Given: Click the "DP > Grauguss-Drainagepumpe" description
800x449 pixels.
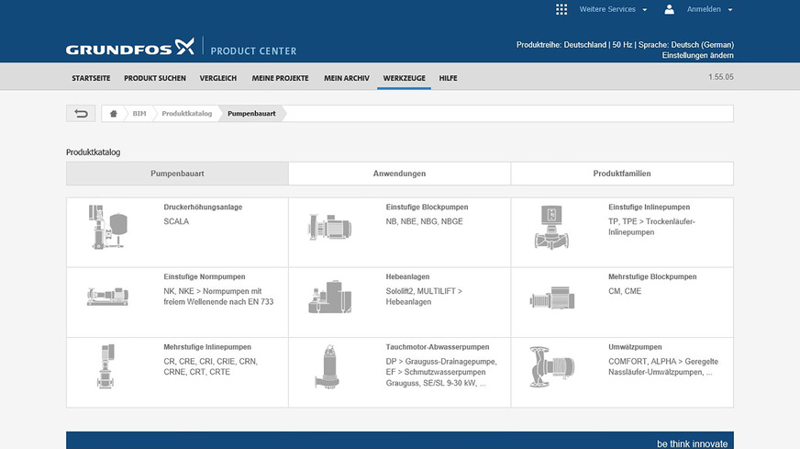Looking at the screenshot, I should point(441,372).
